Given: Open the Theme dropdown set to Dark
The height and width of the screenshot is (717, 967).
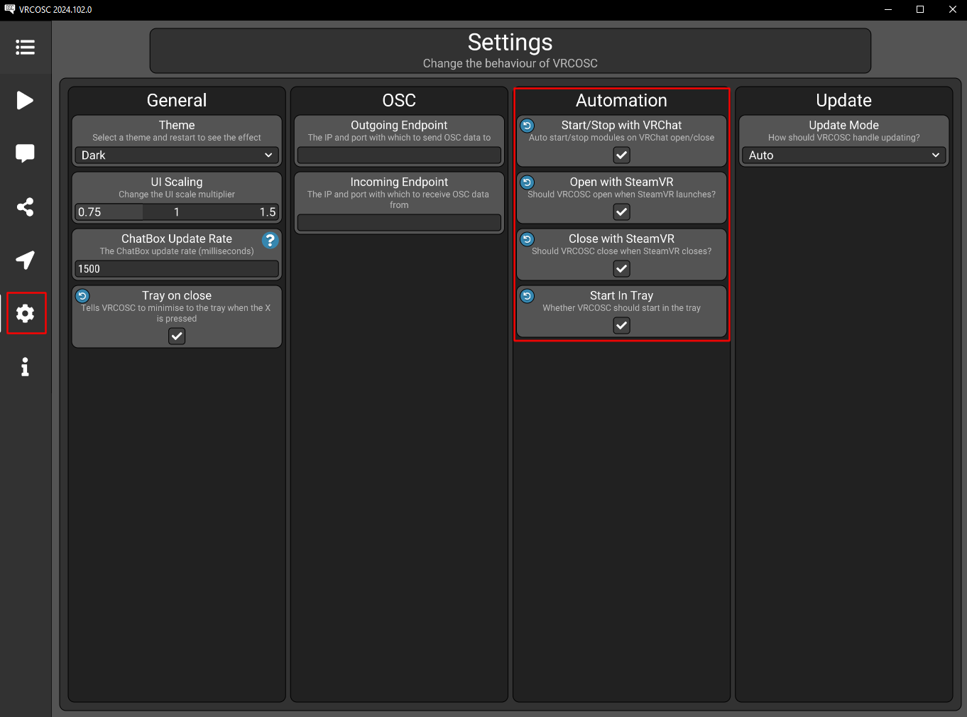Looking at the screenshot, I should [x=177, y=155].
